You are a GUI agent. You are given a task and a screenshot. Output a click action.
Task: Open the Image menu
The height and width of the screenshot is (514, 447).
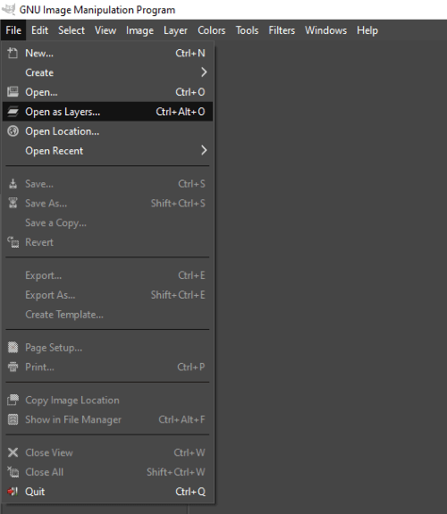coord(139,30)
